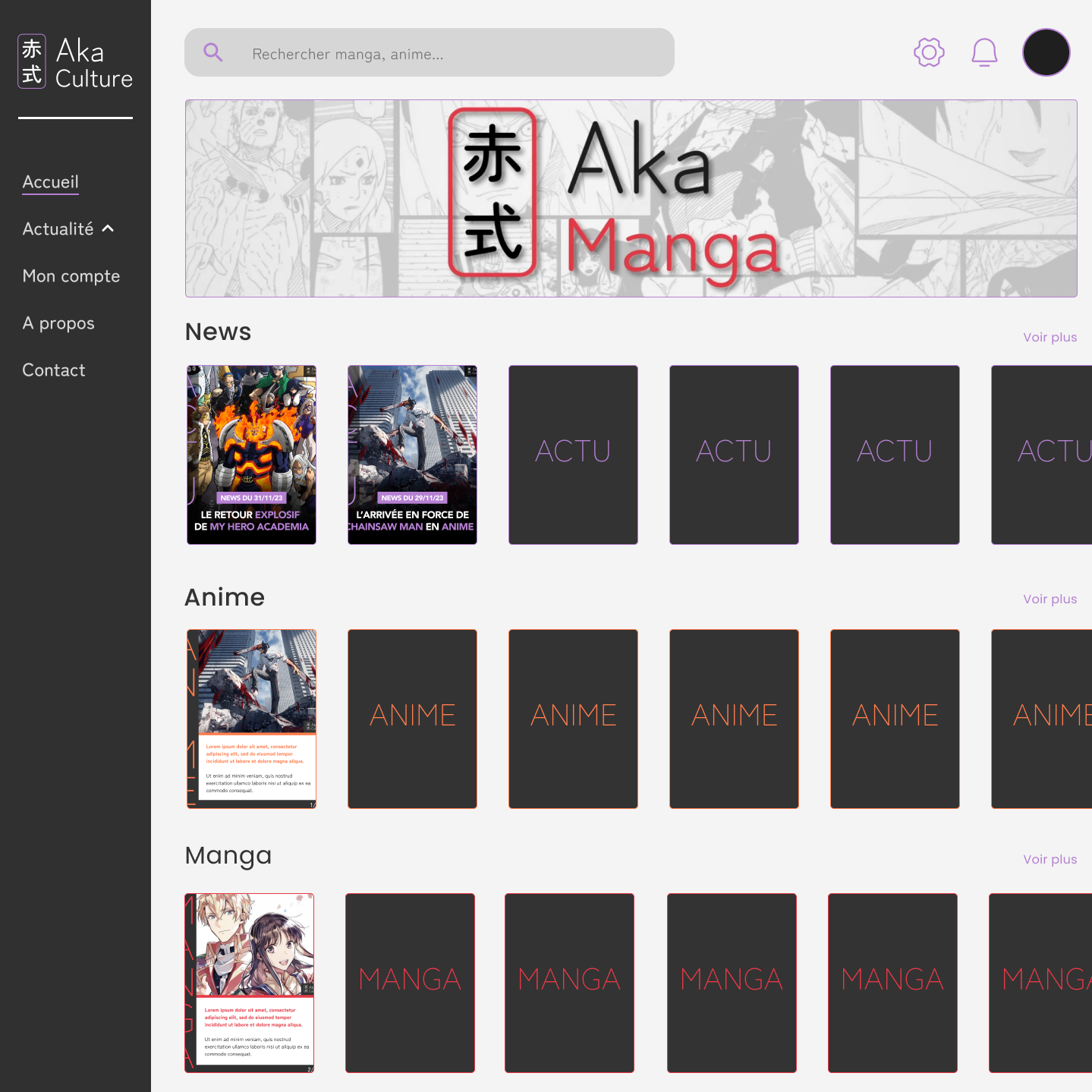Click Voir plus in the Anime section
Screen dimensions: 1092x1092
click(x=1050, y=599)
